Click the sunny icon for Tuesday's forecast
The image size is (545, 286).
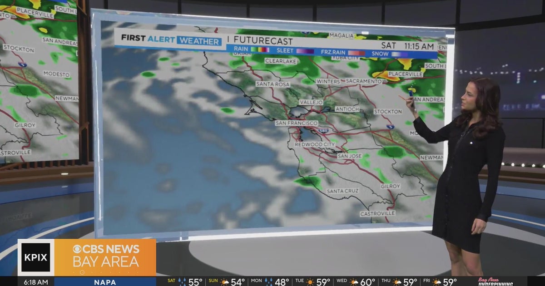[x=310, y=281]
